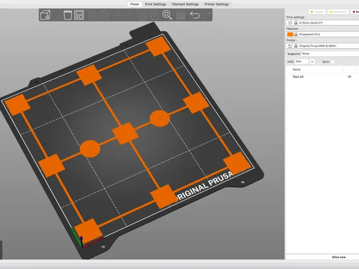Click the lock icon beside Original Prusa MINI
This screenshot has width=359, height=269.
(x=296, y=46)
